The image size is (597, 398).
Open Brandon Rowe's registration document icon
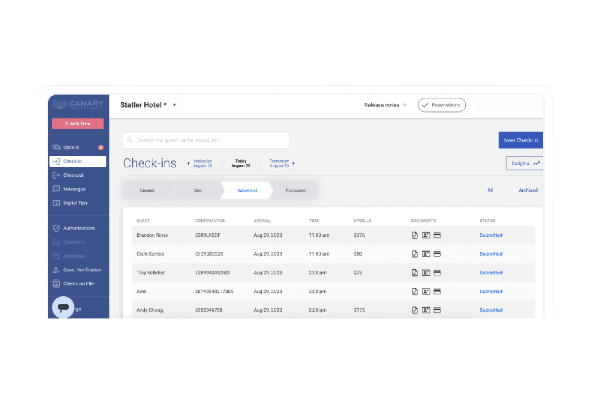point(415,235)
